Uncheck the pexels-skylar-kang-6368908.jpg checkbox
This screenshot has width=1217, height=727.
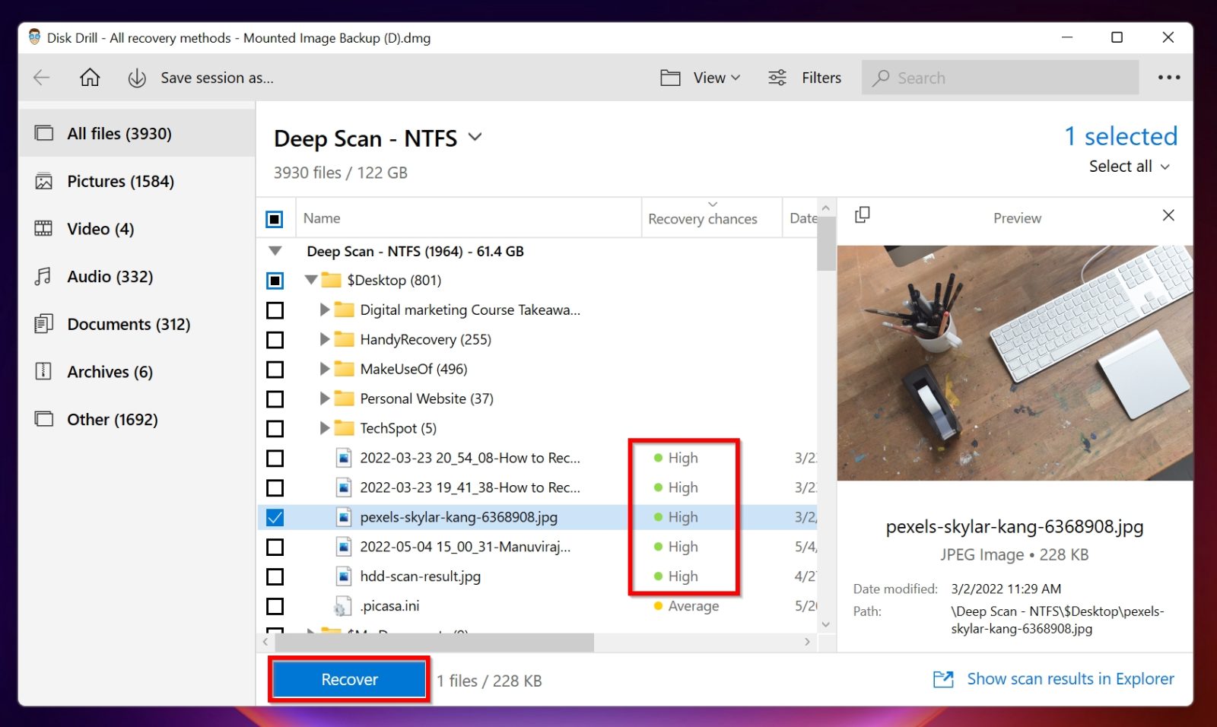point(275,516)
